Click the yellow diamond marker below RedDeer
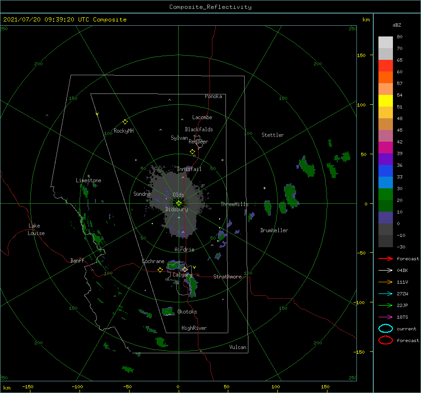This screenshot has height=393, width=421. click(193, 152)
